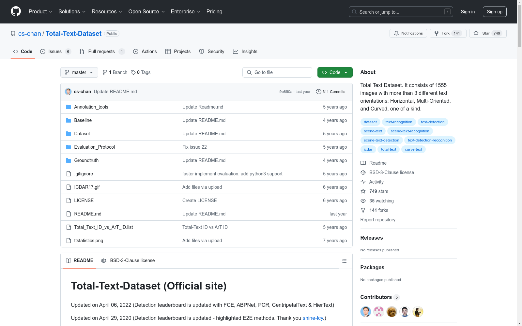Click the Branch count icon
Viewport: 522px width, 326px height.
pyautogui.click(x=105, y=72)
